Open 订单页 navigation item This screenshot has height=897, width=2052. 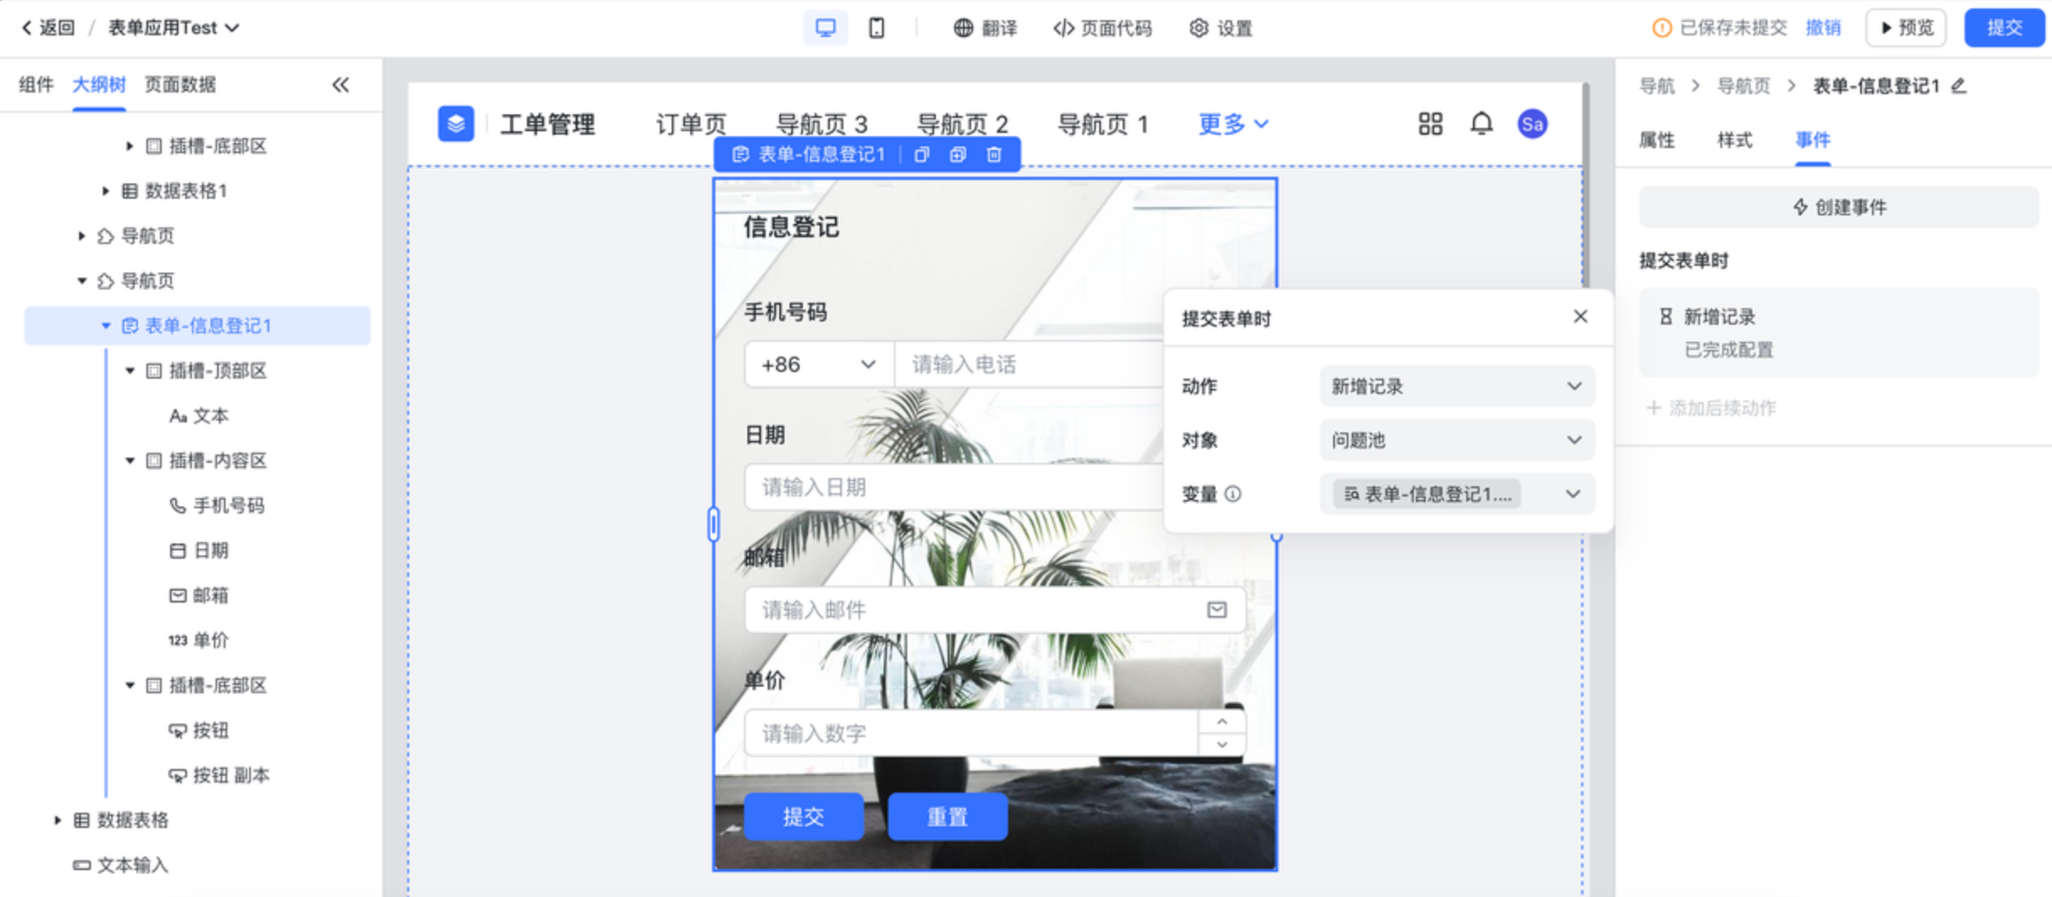tap(691, 125)
